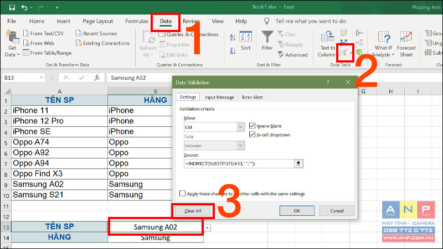Click the Refresh All icon
443x249 pixels.
(x=148, y=37)
